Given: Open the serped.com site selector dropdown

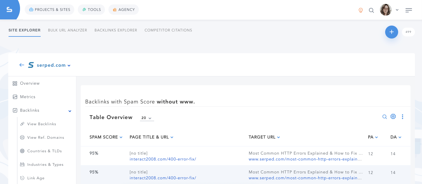Looking at the screenshot, I should click(69, 66).
